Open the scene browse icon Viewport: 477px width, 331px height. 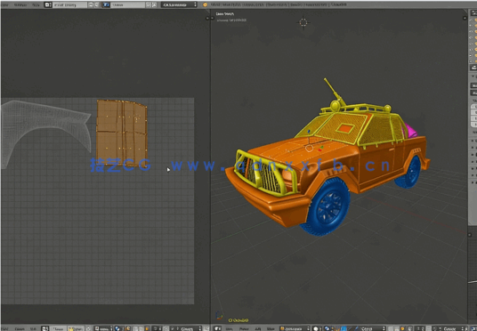click(x=106, y=4)
